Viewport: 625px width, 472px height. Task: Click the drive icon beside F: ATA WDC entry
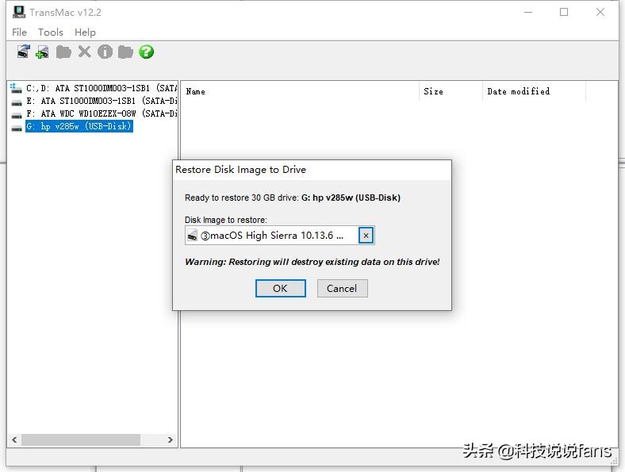[17, 115]
